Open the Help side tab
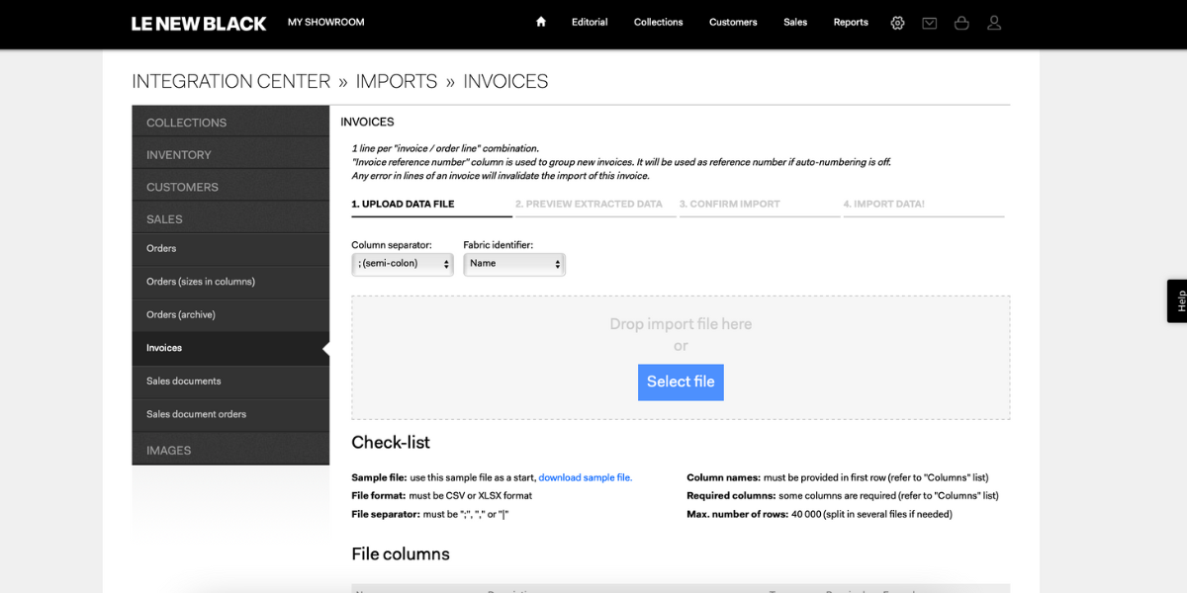This screenshot has width=1187, height=593. 1177,300
